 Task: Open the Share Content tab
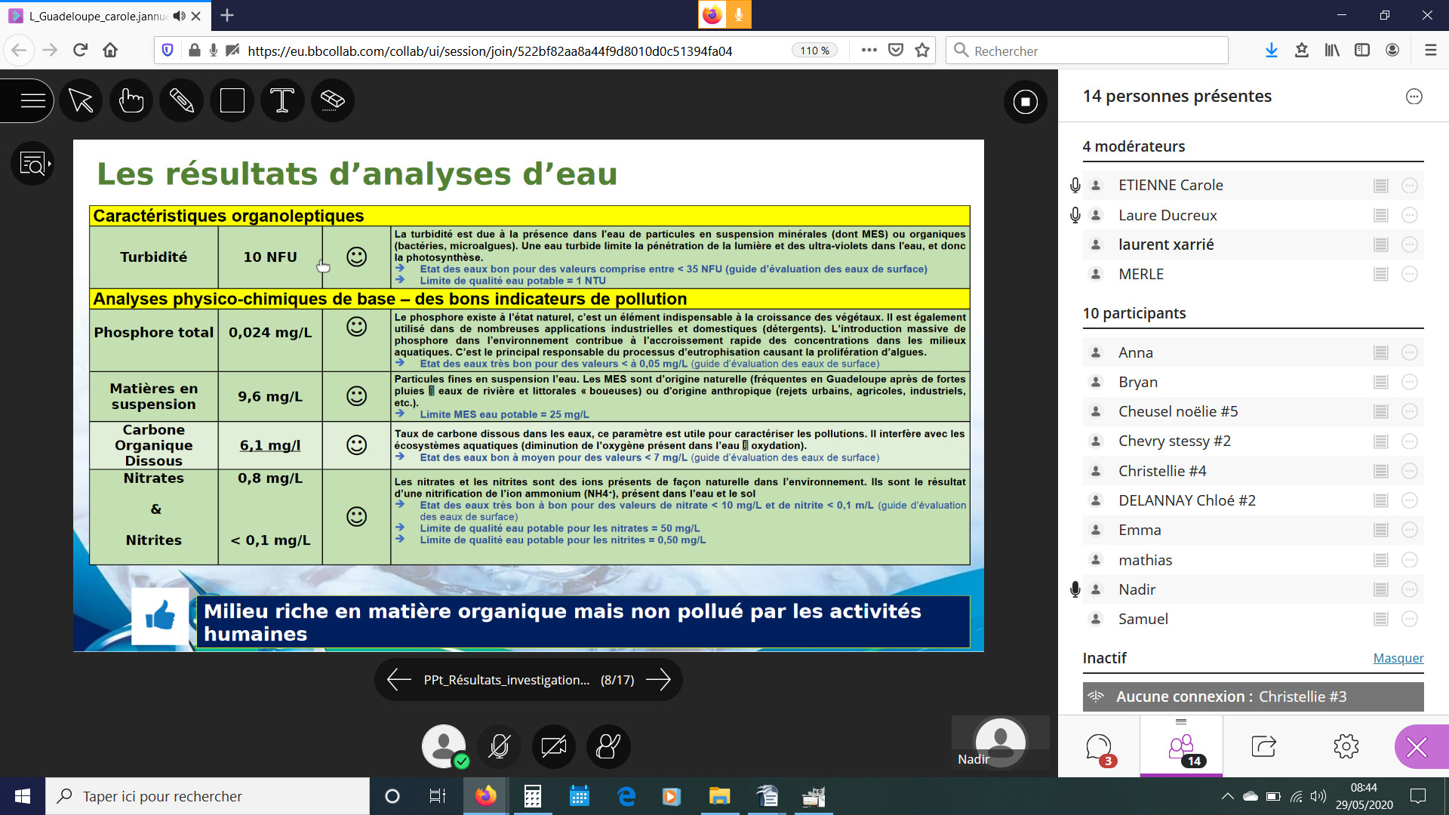pyautogui.click(x=1263, y=747)
